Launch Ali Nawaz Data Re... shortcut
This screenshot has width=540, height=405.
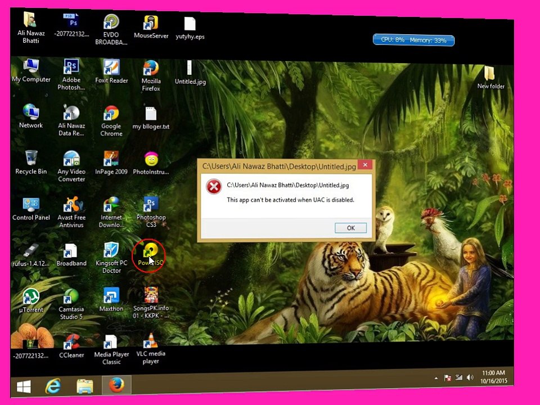tap(71, 120)
